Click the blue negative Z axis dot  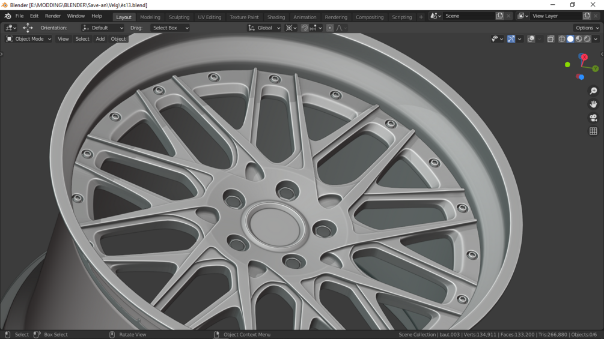581,77
